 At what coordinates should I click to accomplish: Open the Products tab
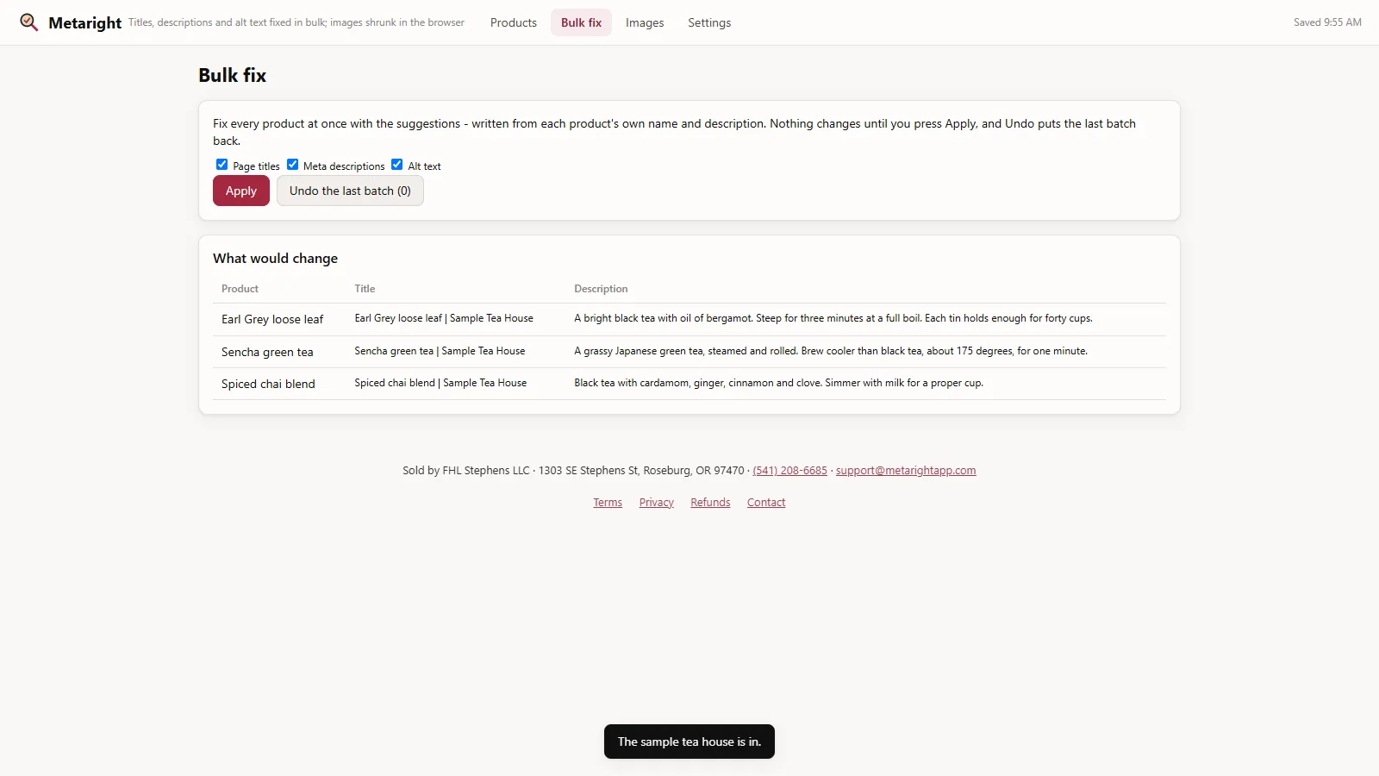tap(514, 22)
